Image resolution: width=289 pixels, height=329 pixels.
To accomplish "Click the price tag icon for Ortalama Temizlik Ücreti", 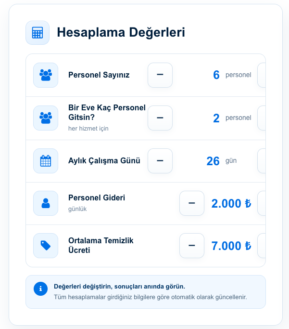I will (x=46, y=246).
